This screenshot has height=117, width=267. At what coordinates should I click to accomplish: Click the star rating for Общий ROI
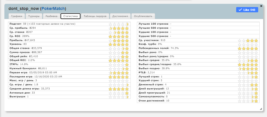pyautogui.click(x=119, y=60)
